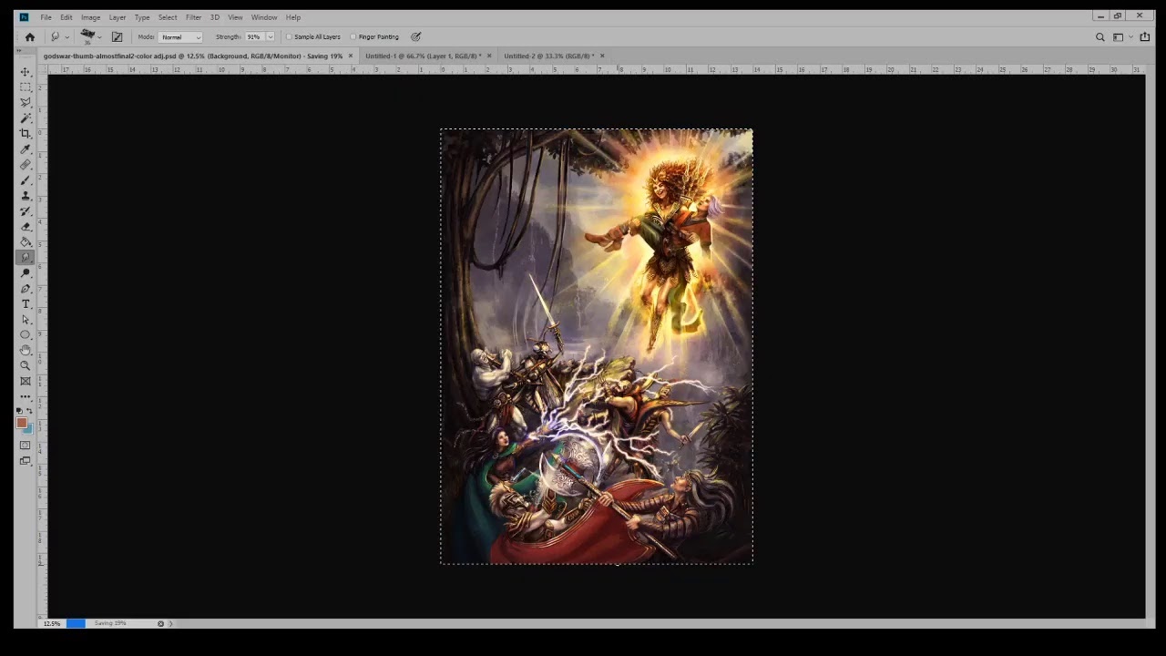Close the Untitled-1 document tab
The height and width of the screenshot is (656, 1166).
point(489,56)
